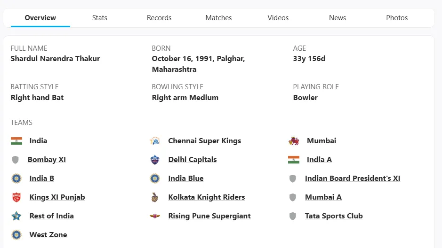The width and height of the screenshot is (442, 248).
Task: Follow the Tata Sports Club link
Action: pos(334,216)
